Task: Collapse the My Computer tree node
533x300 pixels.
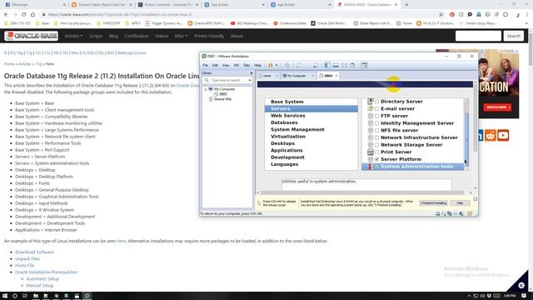Action: click(206, 89)
